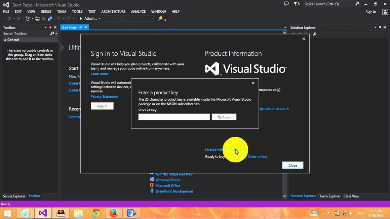Click the Apply button for the product key
This screenshot has height=219, width=390.
(224, 117)
